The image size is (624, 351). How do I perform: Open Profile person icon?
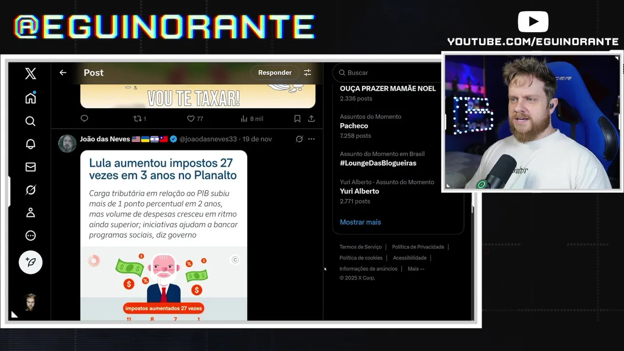[31, 213]
